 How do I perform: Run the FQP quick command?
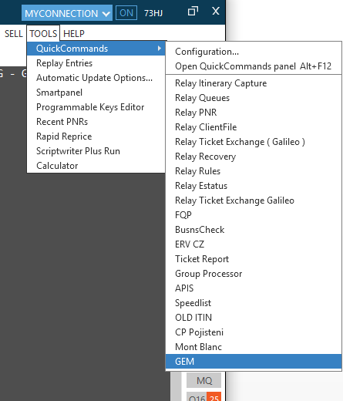coord(254,215)
